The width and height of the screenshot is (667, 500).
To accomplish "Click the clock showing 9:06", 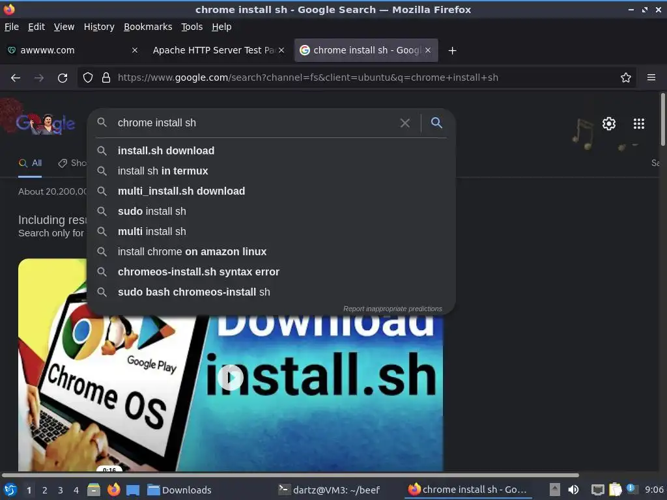I will click(x=654, y=490).
